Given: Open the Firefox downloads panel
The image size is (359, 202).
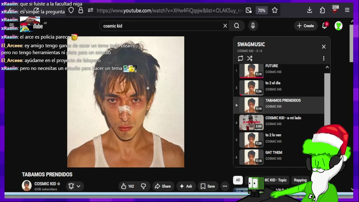Looking at the screenshot, I should [310, 10].
